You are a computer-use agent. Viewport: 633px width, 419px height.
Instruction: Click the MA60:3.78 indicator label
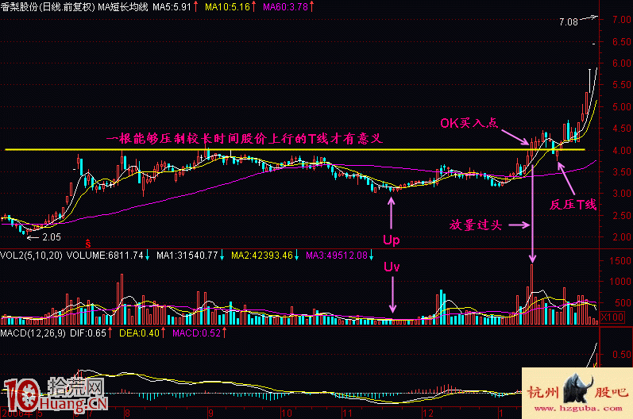(285, 6)
